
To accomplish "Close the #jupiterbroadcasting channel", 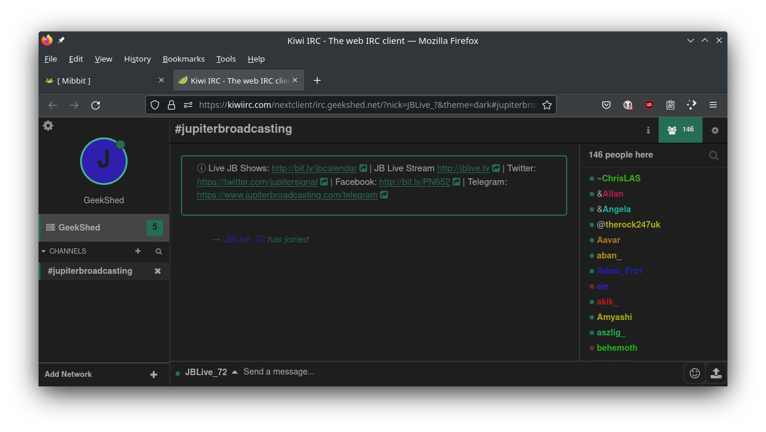I will (158, 271).
